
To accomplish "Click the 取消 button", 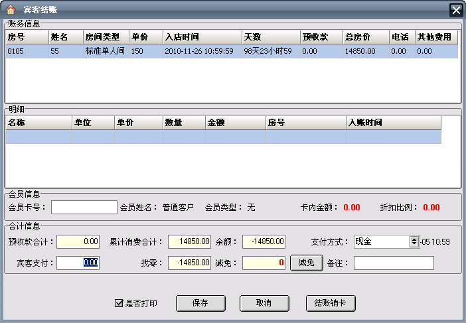I will point(264,303).
